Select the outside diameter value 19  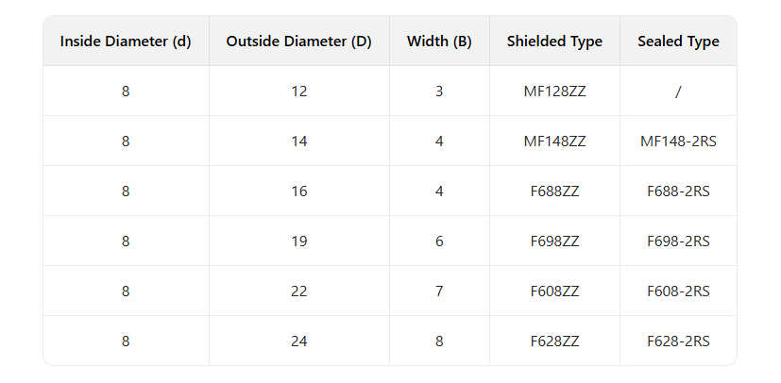click(299, 241)
